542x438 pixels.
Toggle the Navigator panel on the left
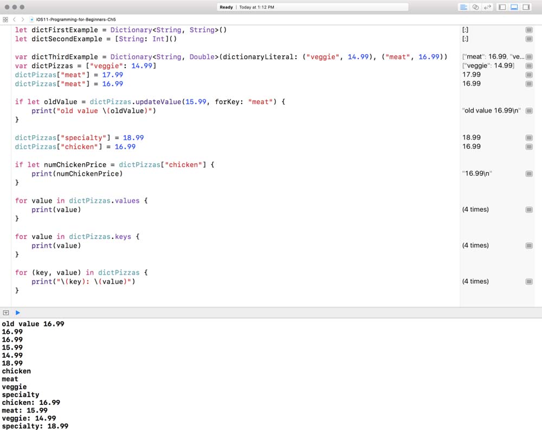502,7
